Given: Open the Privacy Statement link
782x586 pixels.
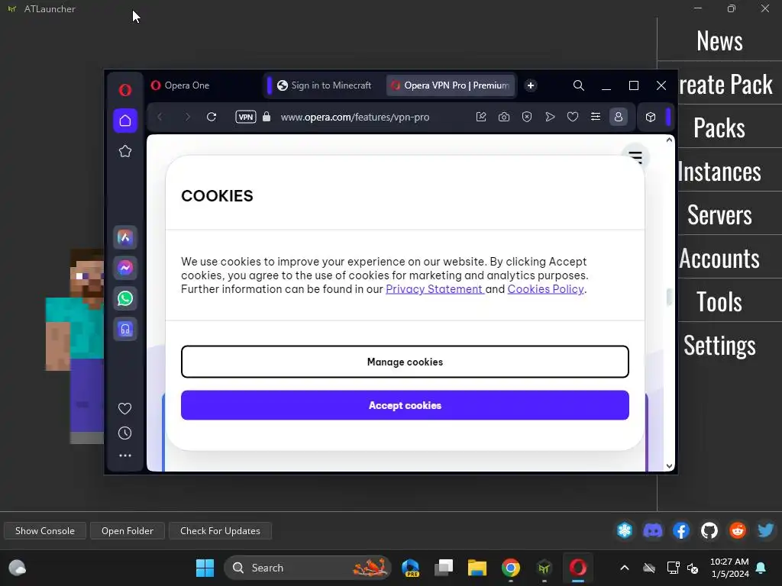Looking at the screenshot, I should 435,289.
